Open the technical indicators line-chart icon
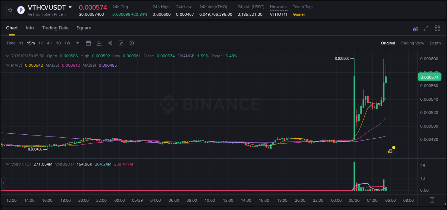This screenshot has width=447, height=210. 99,43
